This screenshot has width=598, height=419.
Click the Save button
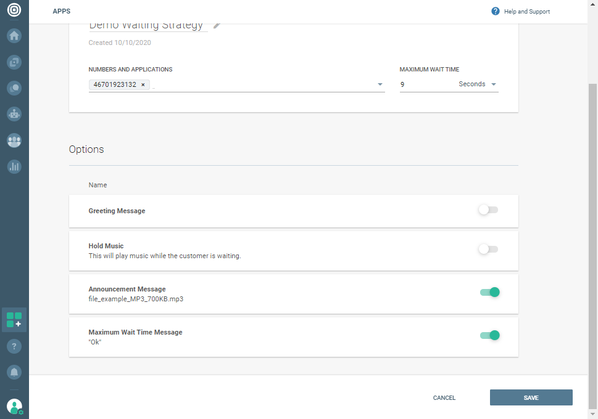click(x=531, y=397)
